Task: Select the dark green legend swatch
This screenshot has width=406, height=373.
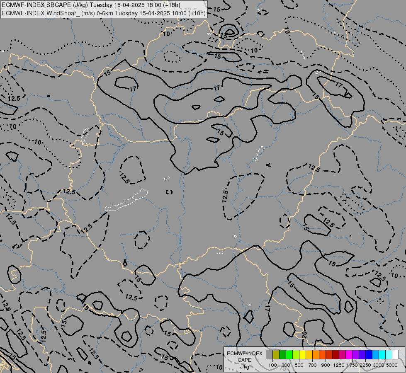Action: pyautogui.click(x=282, y=355)
